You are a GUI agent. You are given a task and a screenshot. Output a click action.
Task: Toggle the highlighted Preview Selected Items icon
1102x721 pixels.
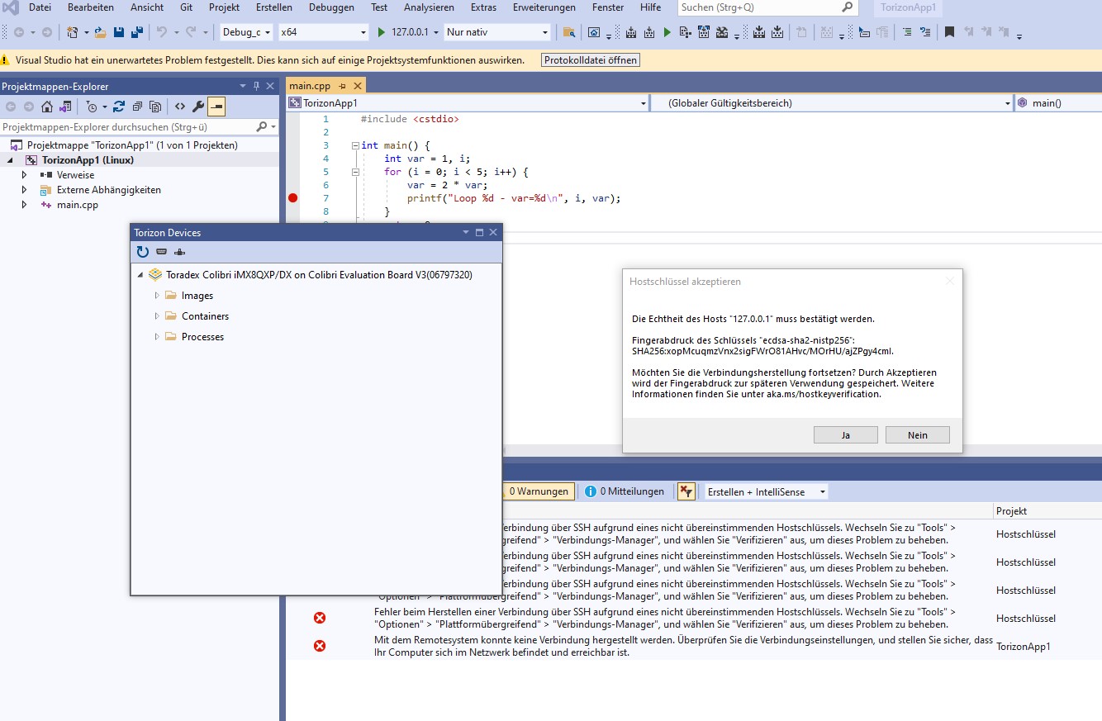click(216, 107)
